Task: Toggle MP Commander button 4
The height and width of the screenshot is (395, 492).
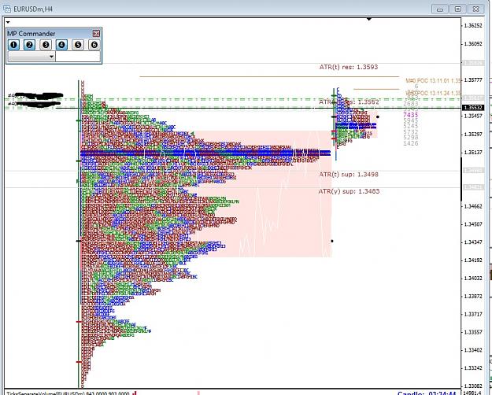Action: pyautogui.click(x=61, y=45)
